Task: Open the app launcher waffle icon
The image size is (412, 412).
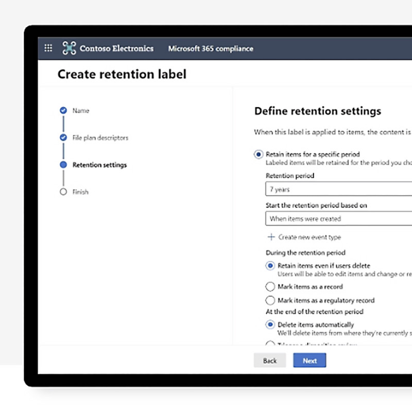Action: point(48,48)
